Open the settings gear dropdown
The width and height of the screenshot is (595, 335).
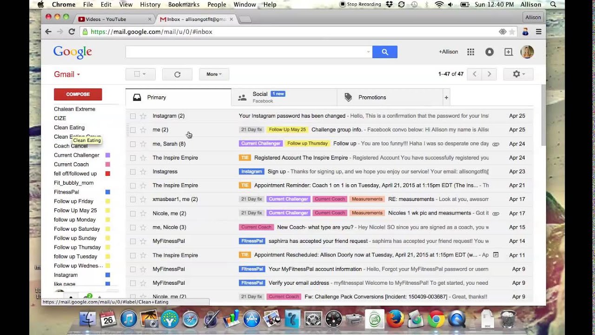tap(518, 74)
